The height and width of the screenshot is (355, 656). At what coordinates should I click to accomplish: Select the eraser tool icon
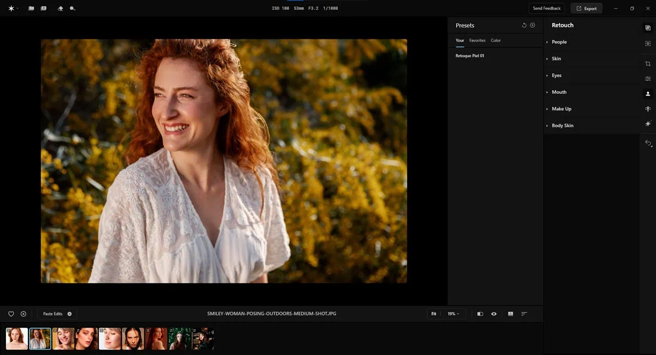click(x=60, y=9)
